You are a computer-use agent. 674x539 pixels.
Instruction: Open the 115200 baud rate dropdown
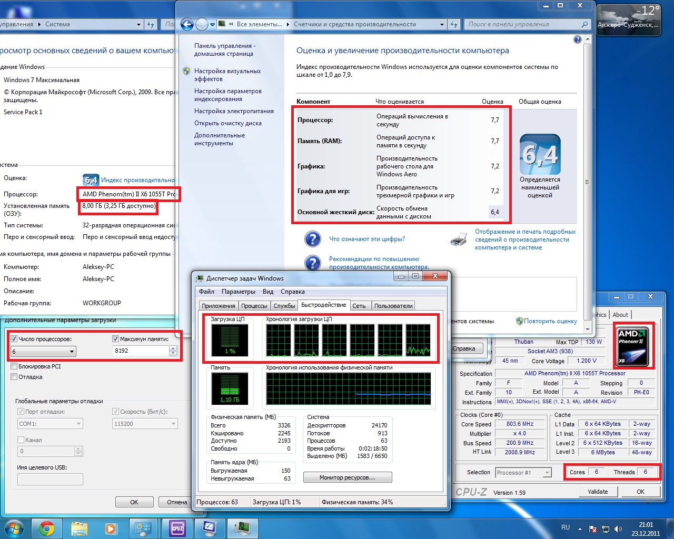[145, 424]
